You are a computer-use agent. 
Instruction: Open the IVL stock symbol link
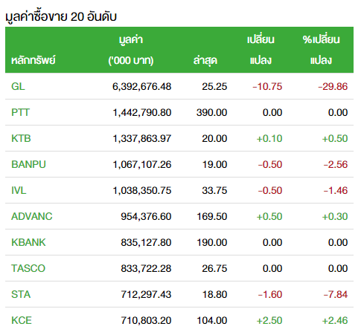(19, 190)
